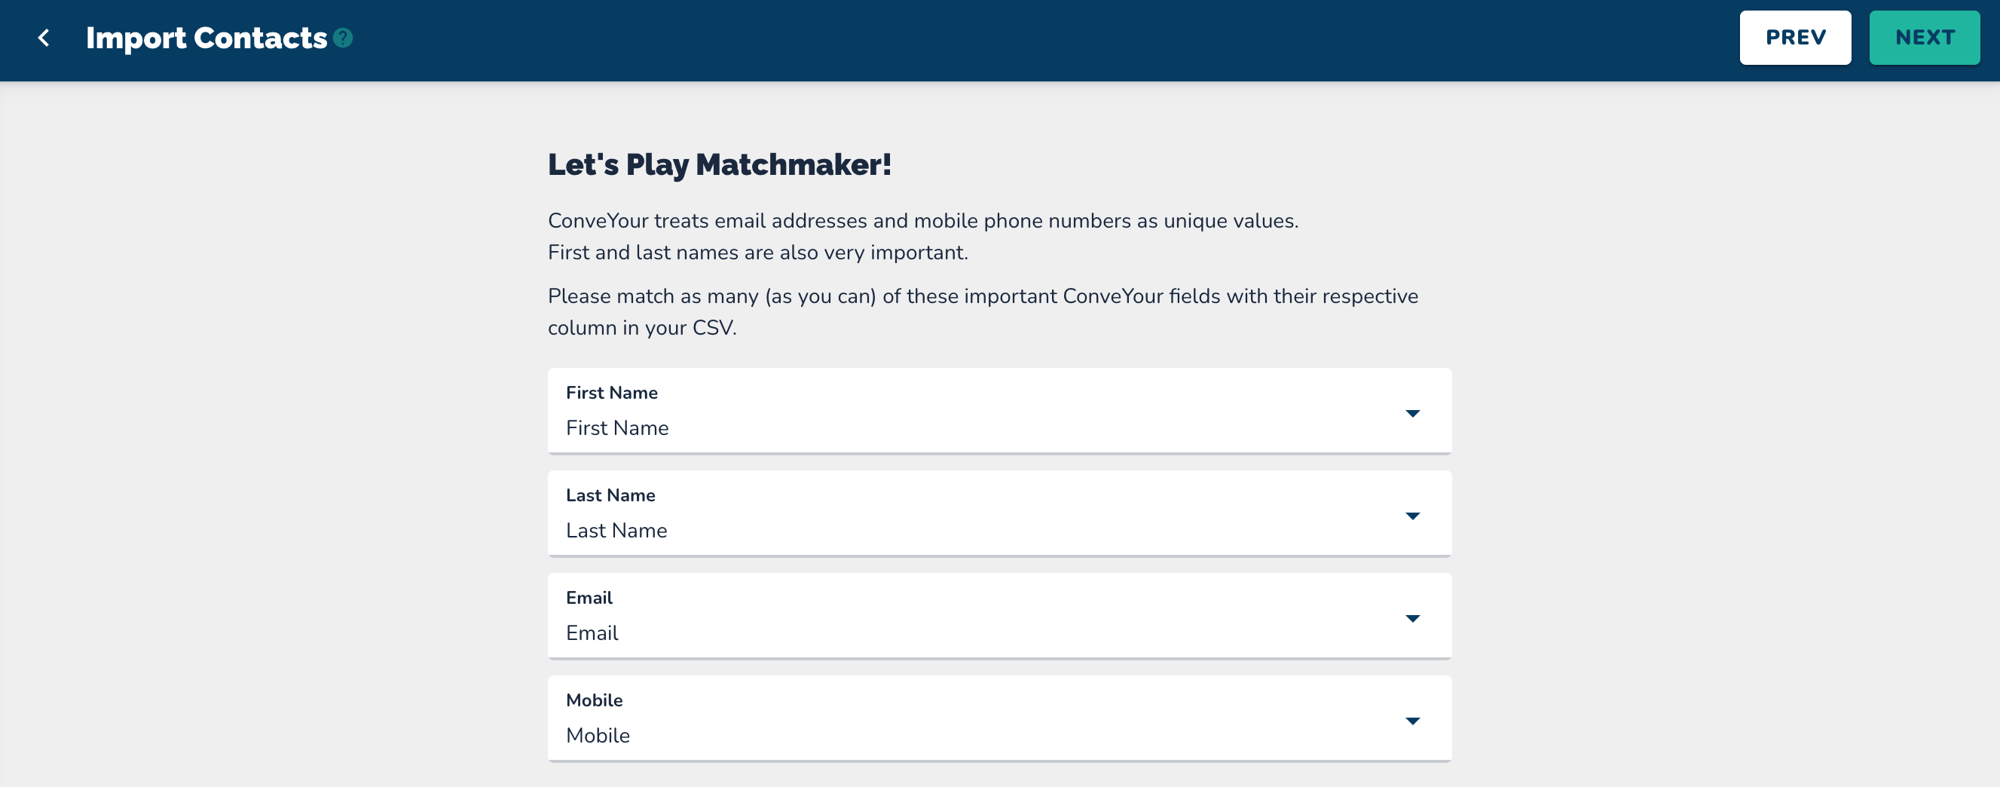The width and height of the screenshot is (2000, 787).
Task: Open the help icon beside Import Contacts
Action: point(343,38)
